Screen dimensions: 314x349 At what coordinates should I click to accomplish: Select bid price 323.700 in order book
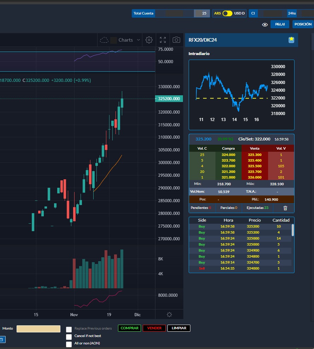pos(228,161)
